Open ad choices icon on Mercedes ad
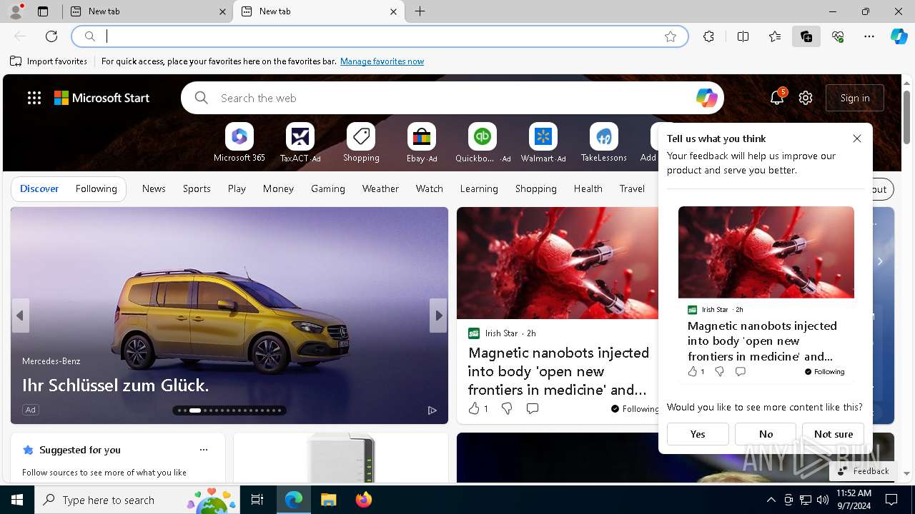The height and width of the screenshot is (514, 915). pyautogui.click(x=432, y=410)
